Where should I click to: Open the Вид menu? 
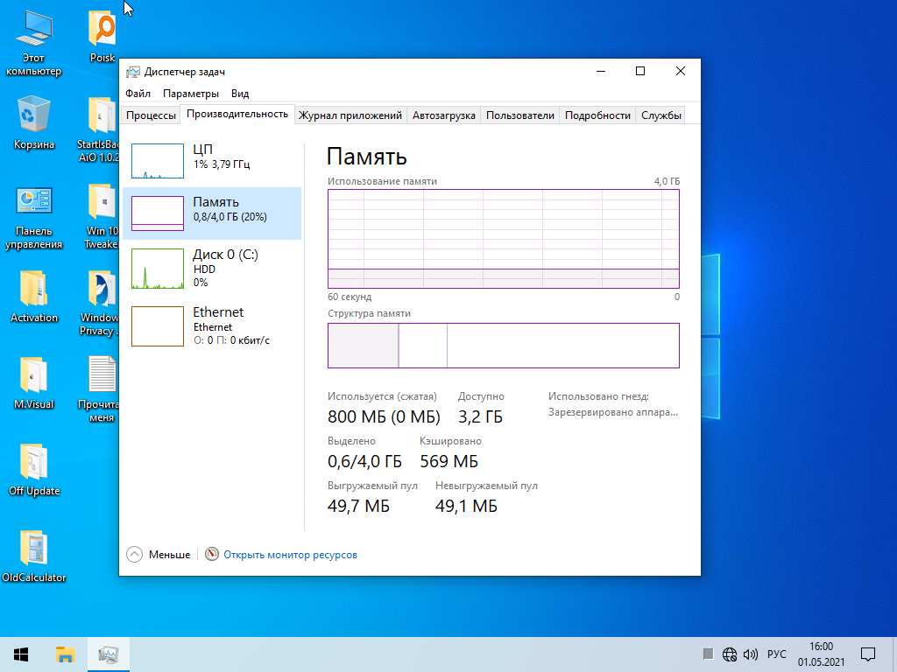pyautogui.click(x=240, y=94)
